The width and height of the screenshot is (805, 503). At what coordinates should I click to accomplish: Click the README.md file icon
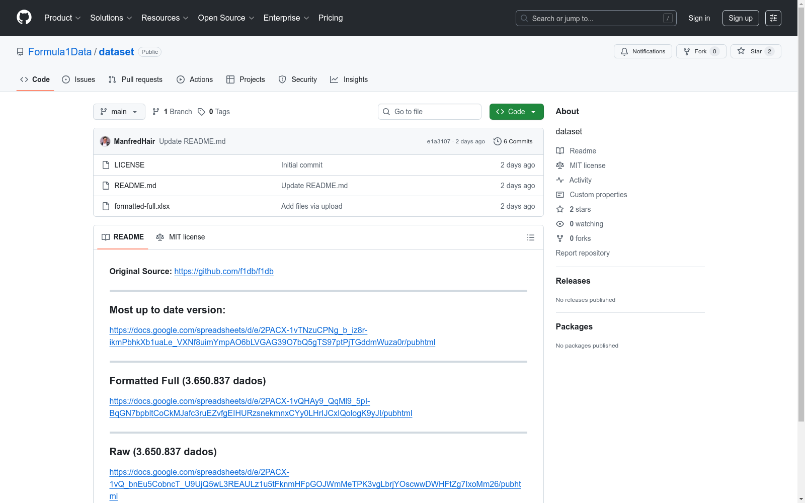106,186
